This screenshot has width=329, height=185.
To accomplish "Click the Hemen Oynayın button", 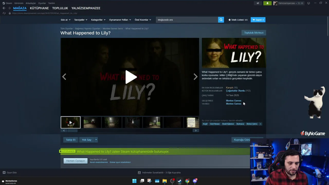I will pyautogui.click(x=76, y=161).
